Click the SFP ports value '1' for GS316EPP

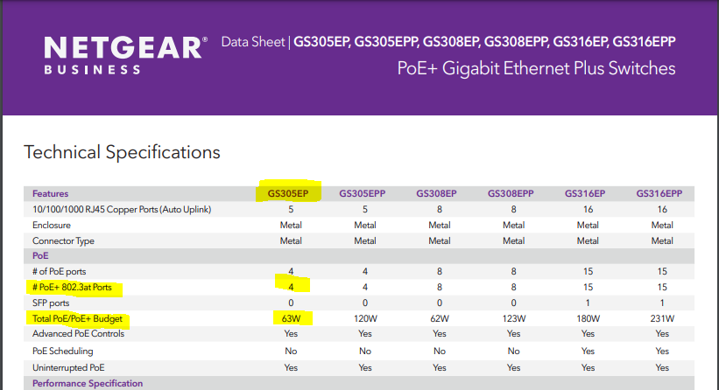pyautogui.click(x=662, y=303)
